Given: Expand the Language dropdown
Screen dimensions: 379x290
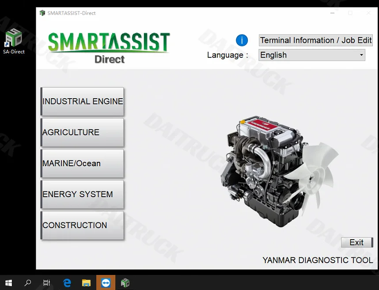Looking at the screenshot, I should click(x=312, y=55).
